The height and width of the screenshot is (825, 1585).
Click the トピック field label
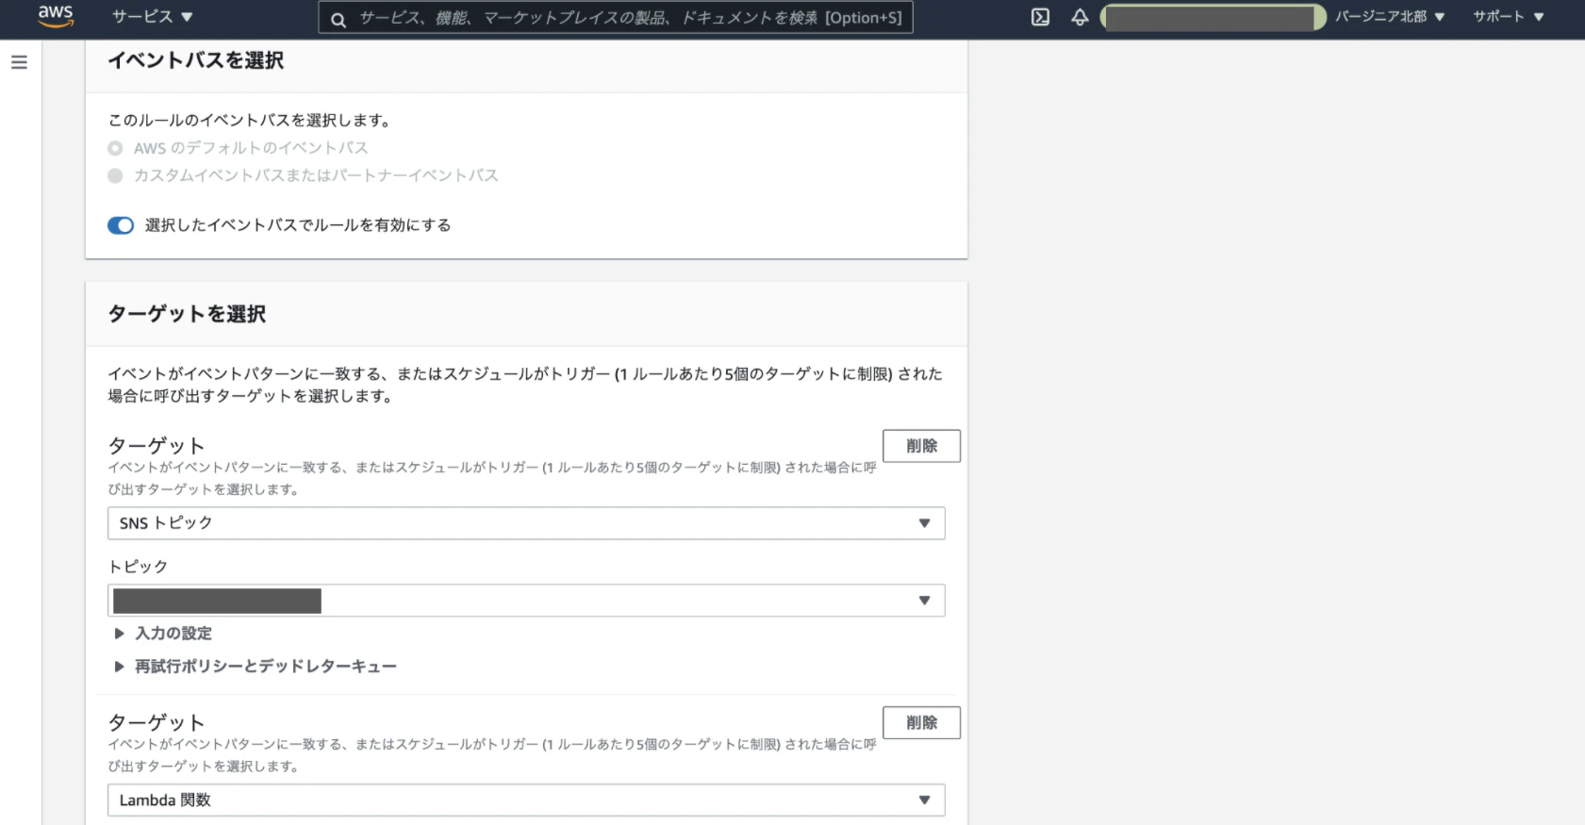(x=138, y=567)
